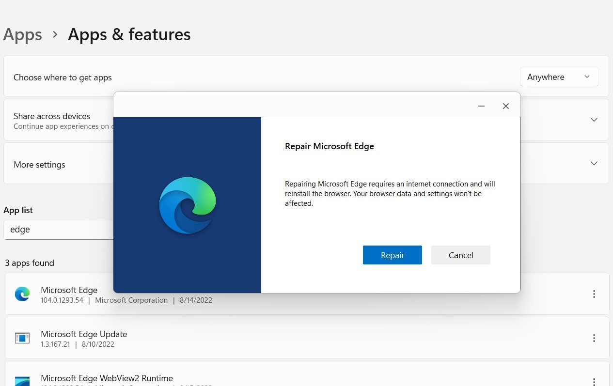Click the breadcrumb chevron next to Apps
Image resolution: width=613 pixels, height=386 pixels.
pyautogui.click(x=54, y=35)
